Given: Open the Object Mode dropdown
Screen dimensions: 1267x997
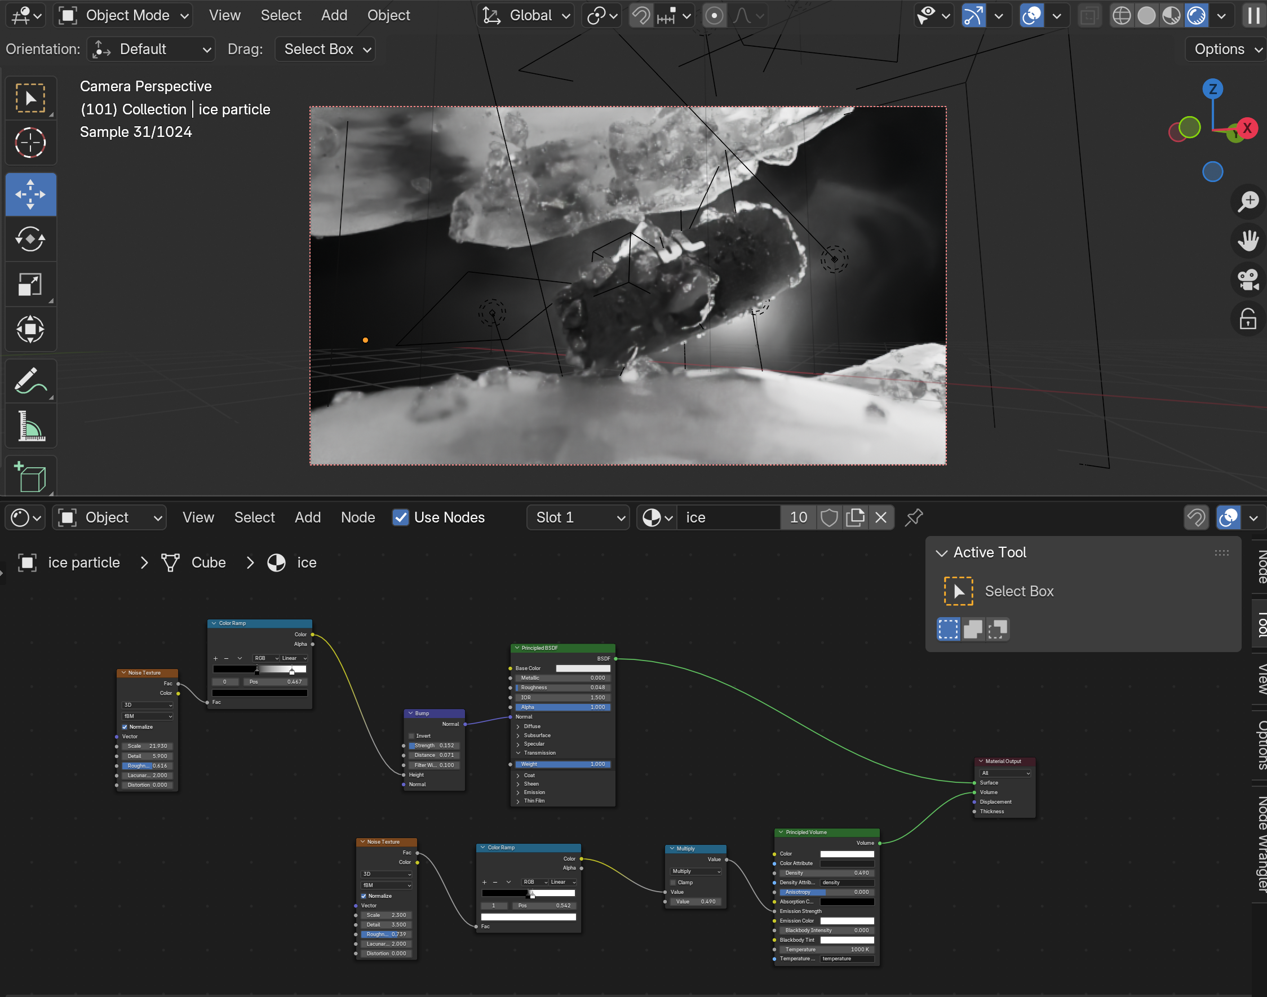Looking at the screenshot, I should click(x=125, y=16).
